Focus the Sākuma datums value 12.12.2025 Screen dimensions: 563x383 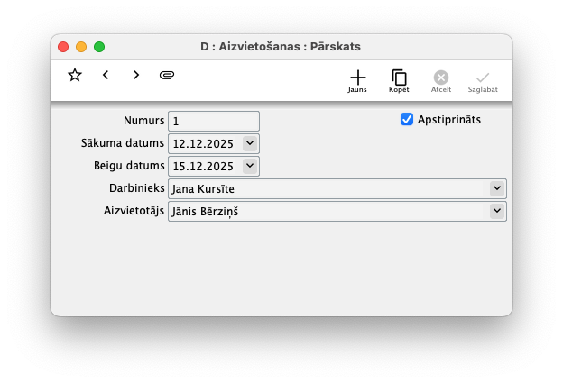pos(204,143)
